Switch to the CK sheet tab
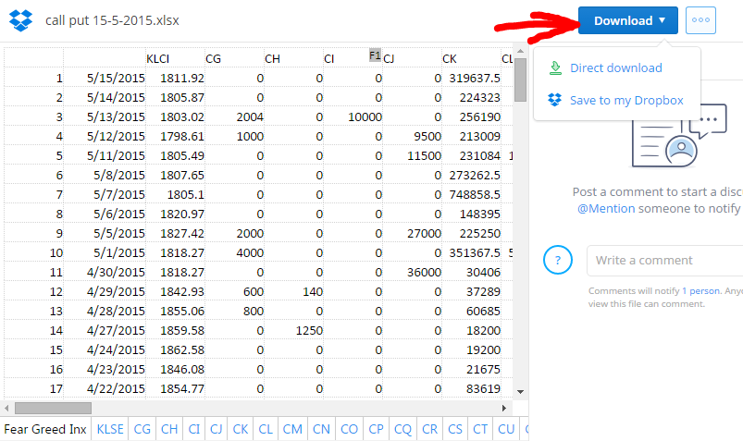 tap(241, 429)
